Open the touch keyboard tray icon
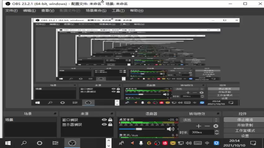This screenshot has height=148, width=264. (x=198, y=143)
